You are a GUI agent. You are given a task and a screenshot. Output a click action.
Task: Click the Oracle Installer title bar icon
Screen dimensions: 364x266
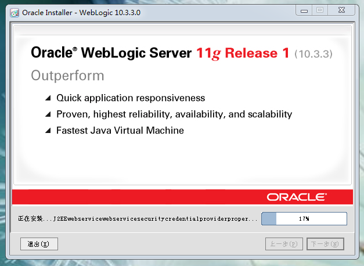coord(15,13)
